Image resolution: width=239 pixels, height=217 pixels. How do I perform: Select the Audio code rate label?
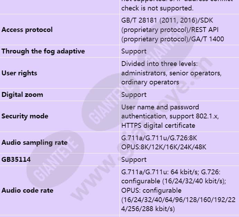[x=27, y=190]
